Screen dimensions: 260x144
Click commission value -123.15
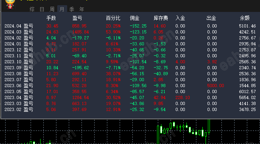[x=138, y=32]
